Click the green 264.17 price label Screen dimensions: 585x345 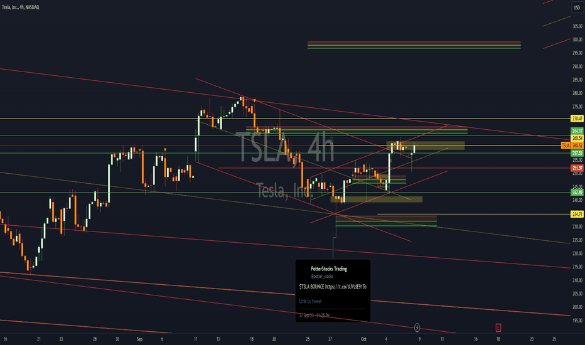pos(577,131)
